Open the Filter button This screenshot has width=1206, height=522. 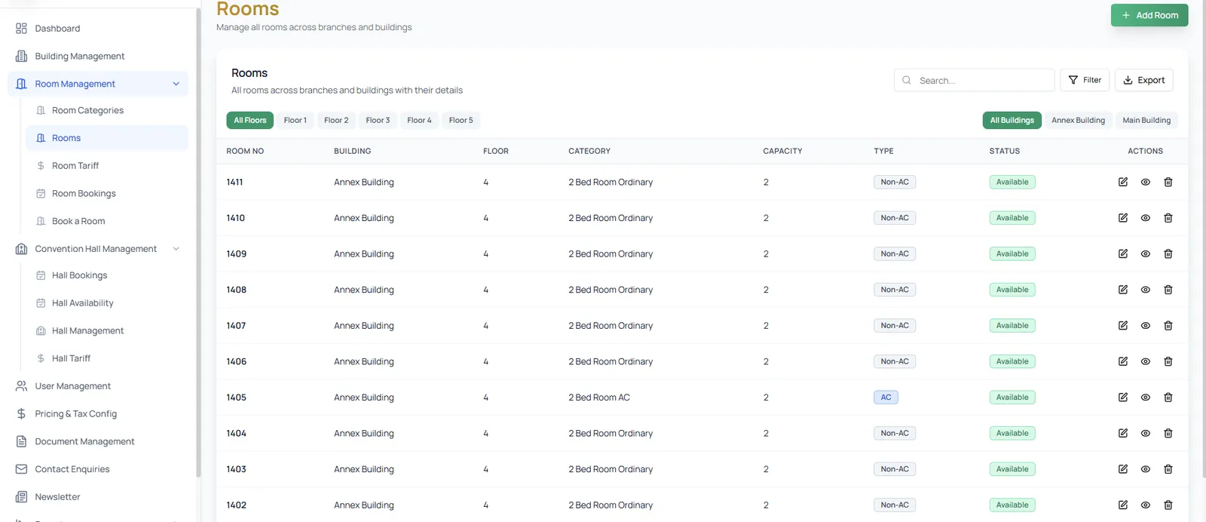coord(1085,80)
